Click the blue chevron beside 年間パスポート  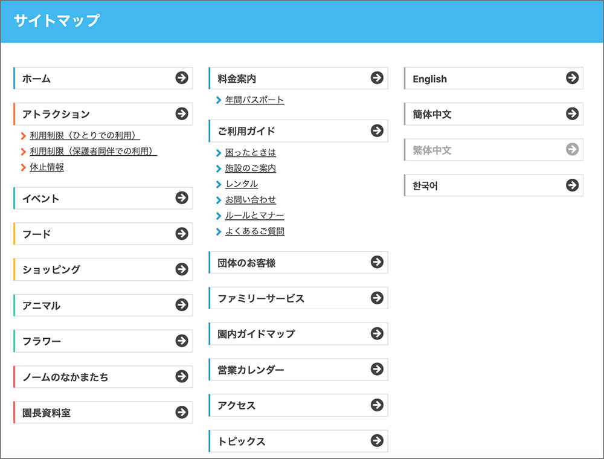click(x=219, y=100)
